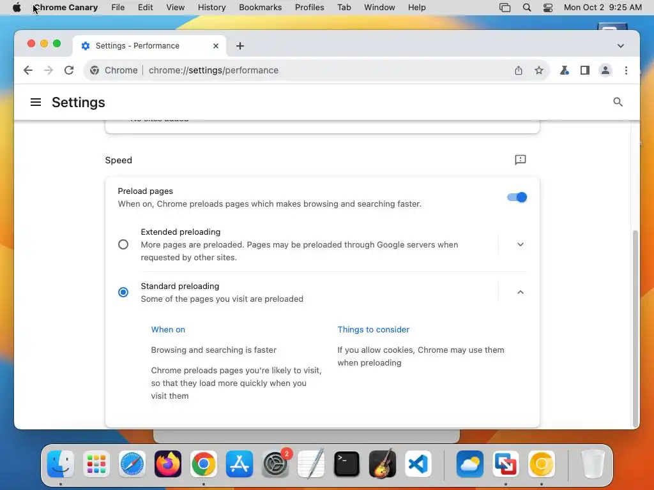Open Spotlight search in menu bar
The height and width of the screenshot is (490, 654).
click(527, 8)
